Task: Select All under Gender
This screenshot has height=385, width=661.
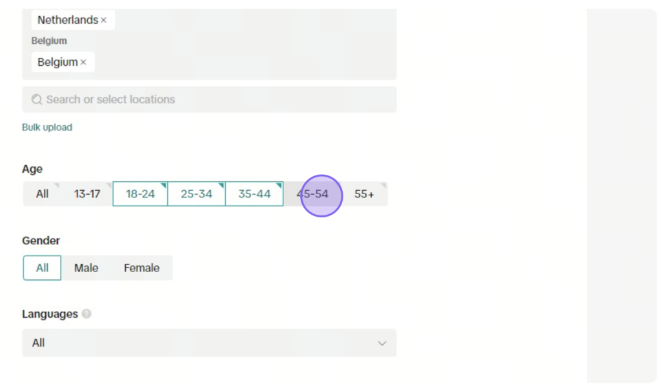Action: point(42,268)
